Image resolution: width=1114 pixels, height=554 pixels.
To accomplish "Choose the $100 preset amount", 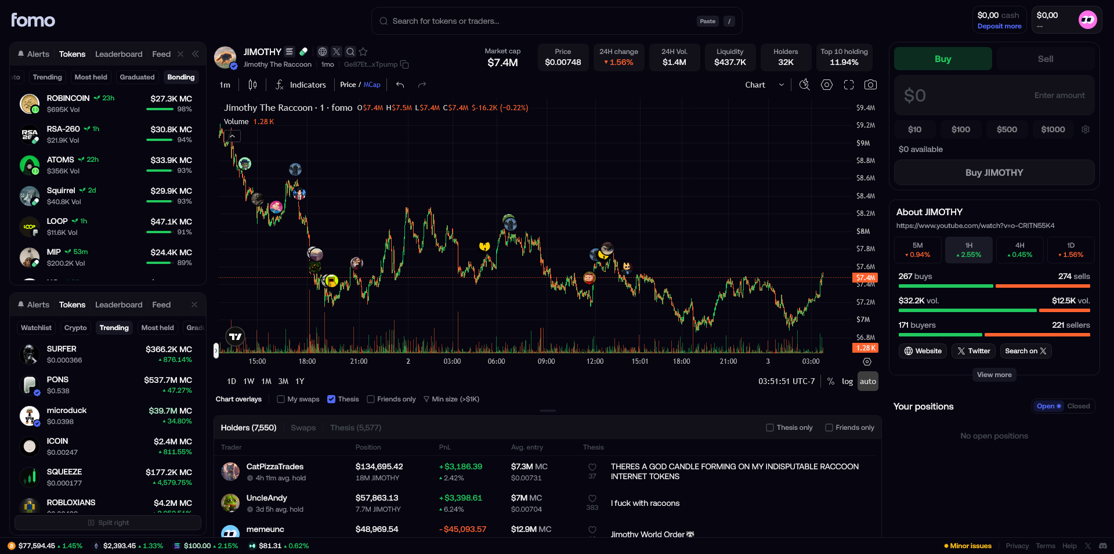I will (961, 129).
